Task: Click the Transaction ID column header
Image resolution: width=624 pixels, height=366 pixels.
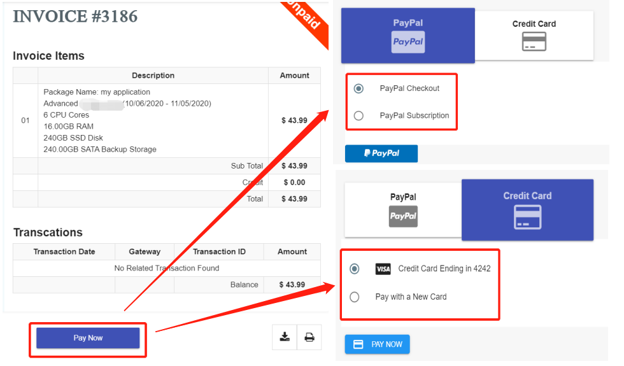Action: coord(219,251)
